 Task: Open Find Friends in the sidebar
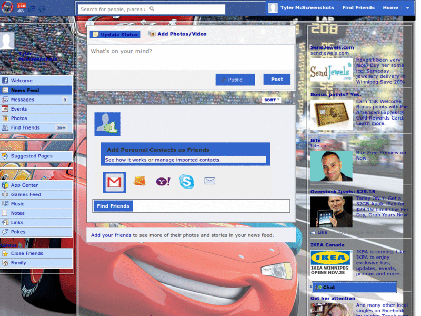point(36,127)
